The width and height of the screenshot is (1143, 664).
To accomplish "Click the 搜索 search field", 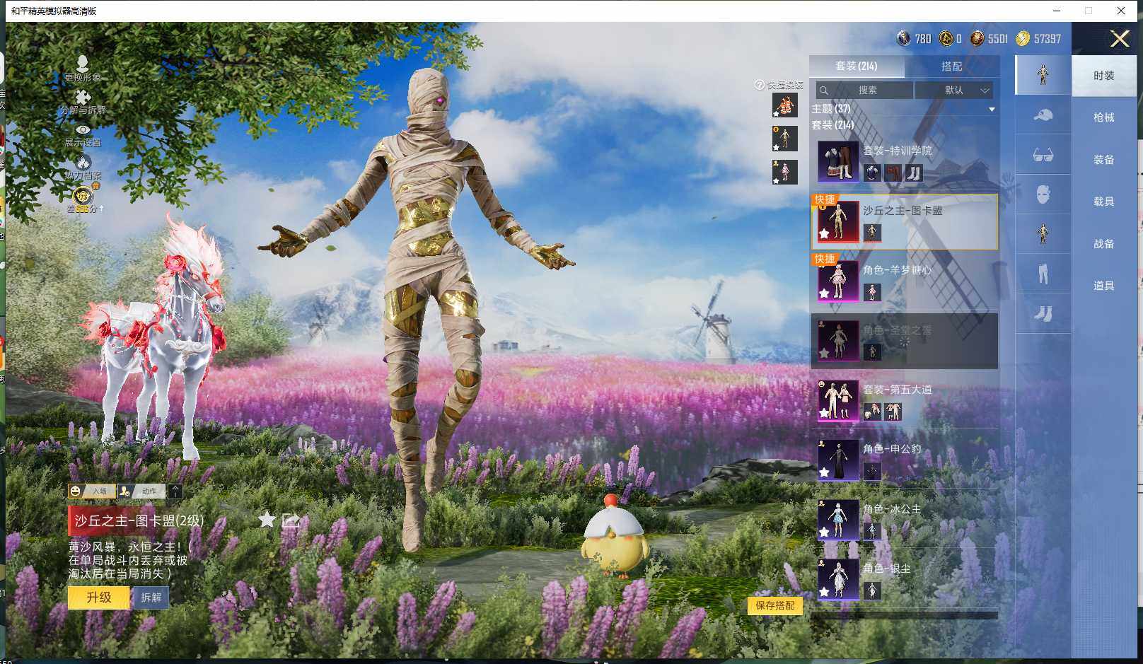I will (864, 90).
